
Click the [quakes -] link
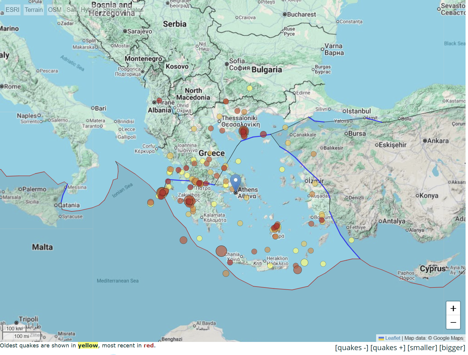pos(351,348)
